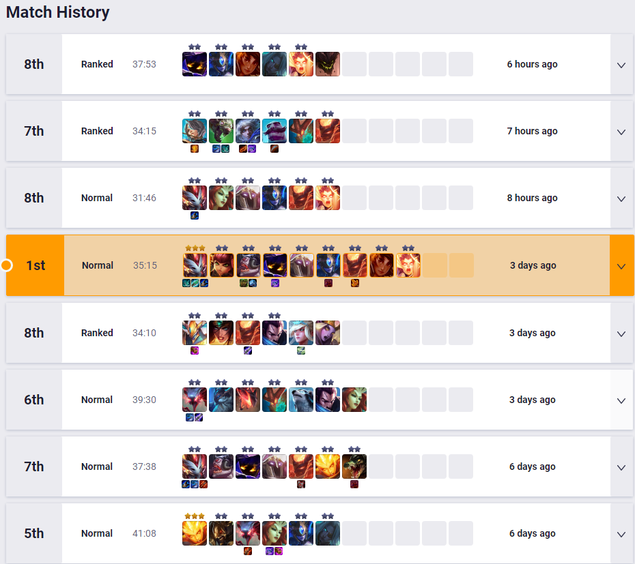The height and width of the screenshot is (564, 635).
Task: Open the 1st place rank tile
Action: [x=36, y=265]
